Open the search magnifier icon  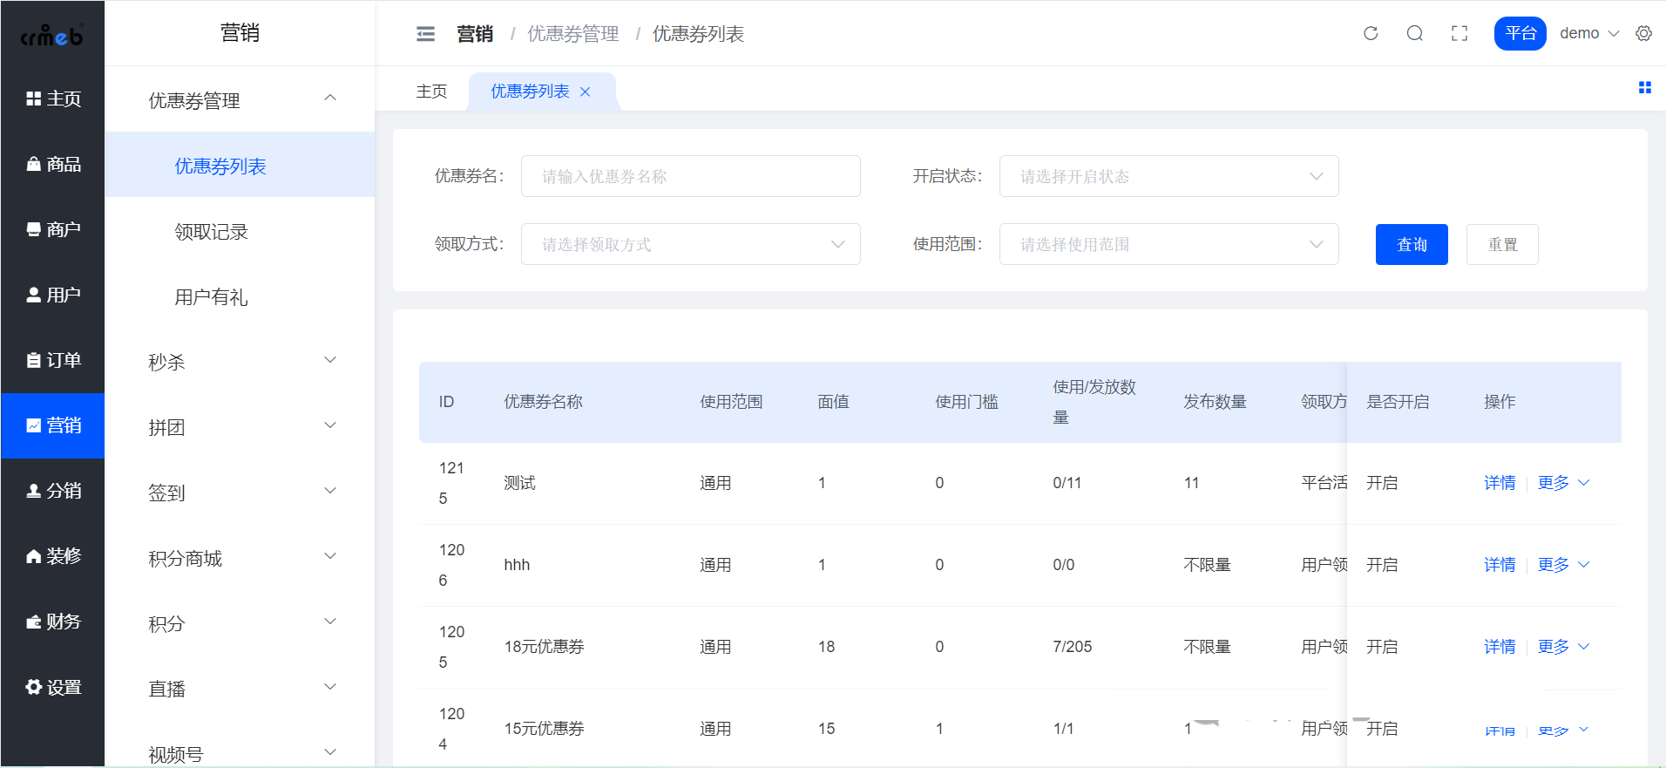pos(1415,33)
